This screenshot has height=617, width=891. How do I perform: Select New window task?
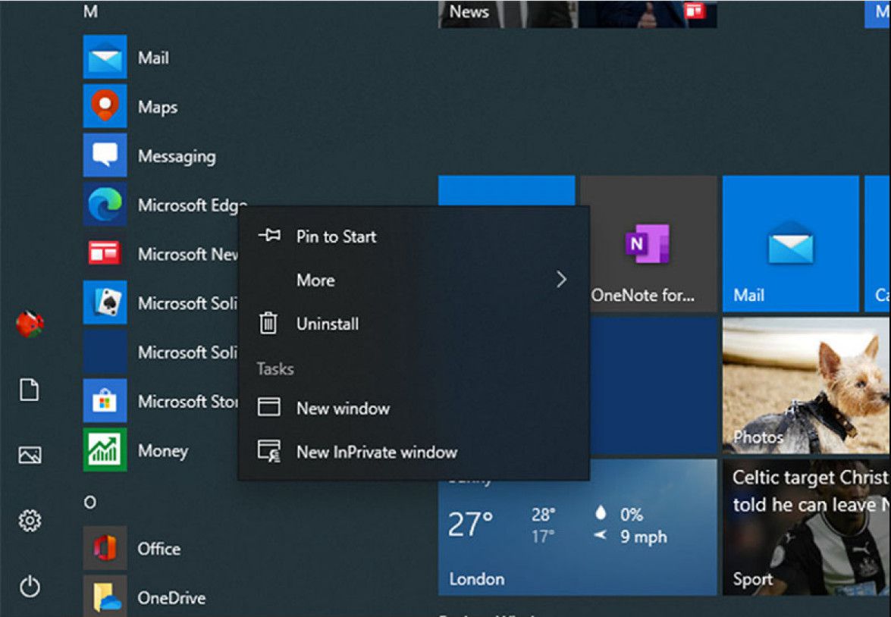click(x=413, y=408)
